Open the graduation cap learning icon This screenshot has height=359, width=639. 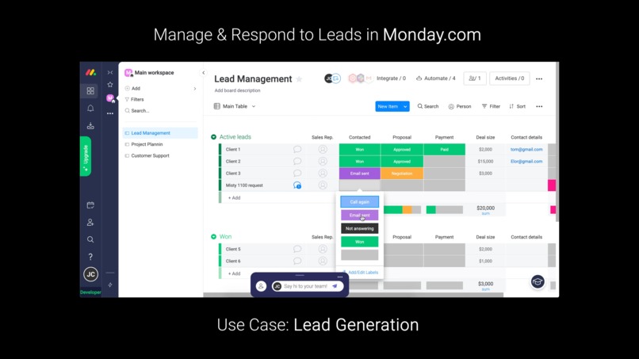pos(538,281)
